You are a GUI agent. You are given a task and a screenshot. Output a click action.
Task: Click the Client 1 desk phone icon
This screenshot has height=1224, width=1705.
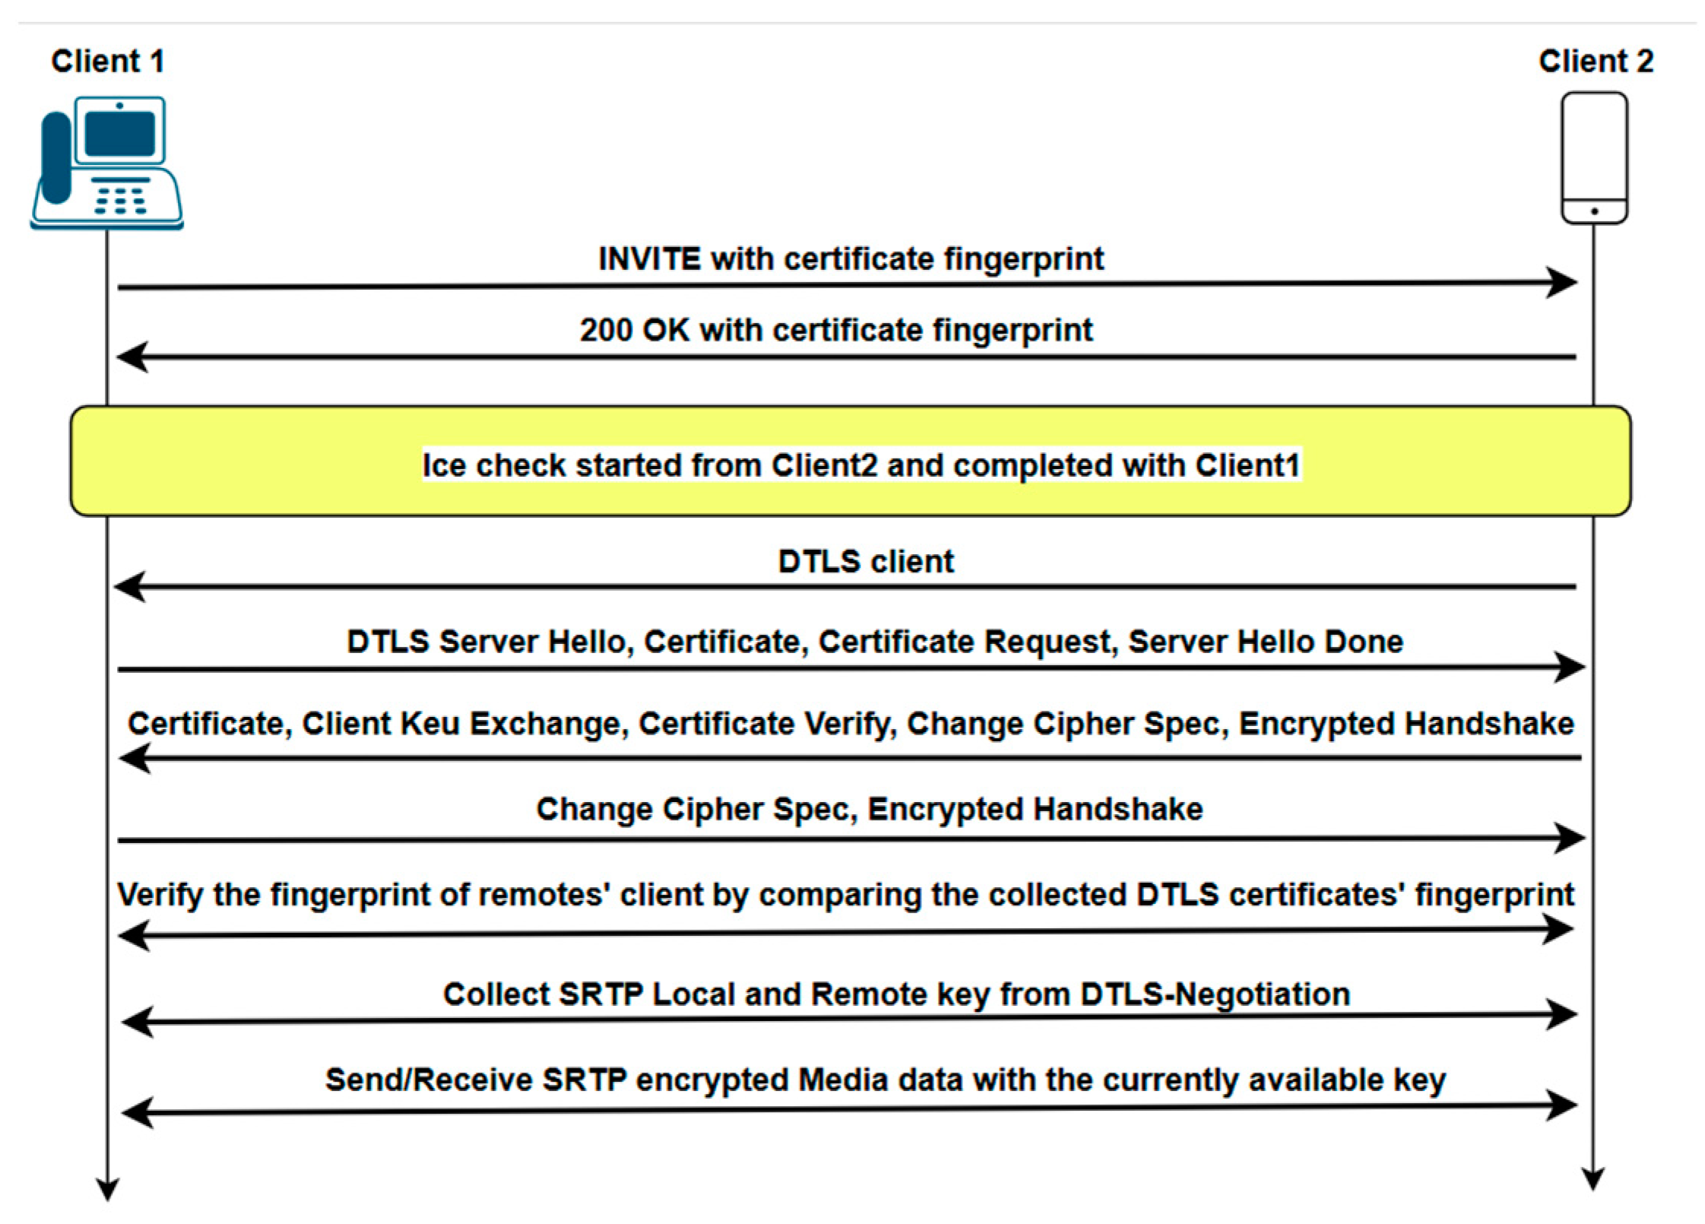[x=106, y=162]
